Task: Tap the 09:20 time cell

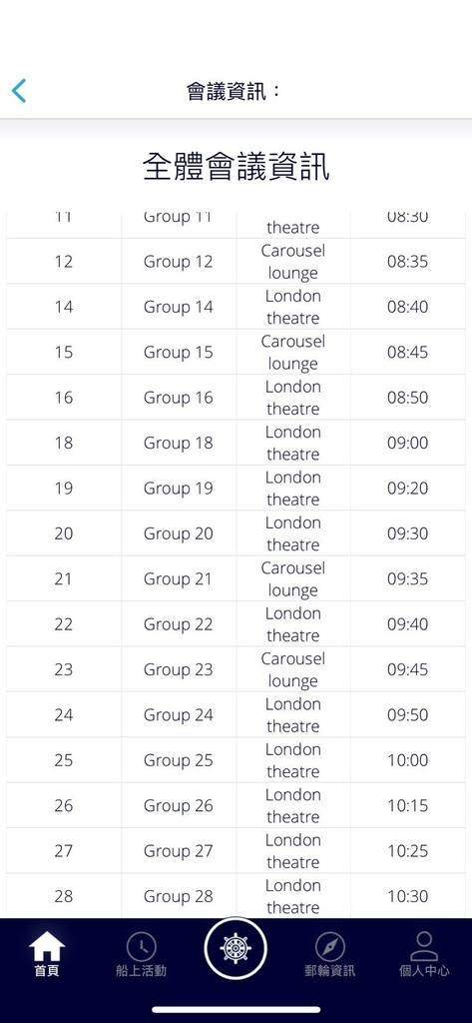Action: pos(407,488)
